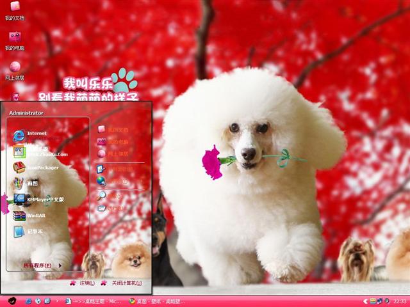Screen dimensions: 410x307
Task: Expand hidden system tray icons arrow
Action: click(x=366, y=301)
